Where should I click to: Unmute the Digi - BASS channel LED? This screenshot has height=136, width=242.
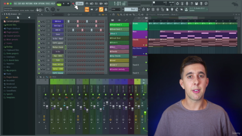pos(39,56)
